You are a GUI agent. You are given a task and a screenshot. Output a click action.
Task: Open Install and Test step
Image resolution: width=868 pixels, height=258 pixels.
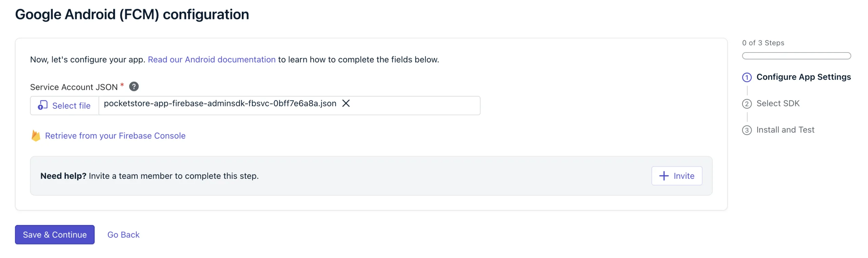pos(785,130)
